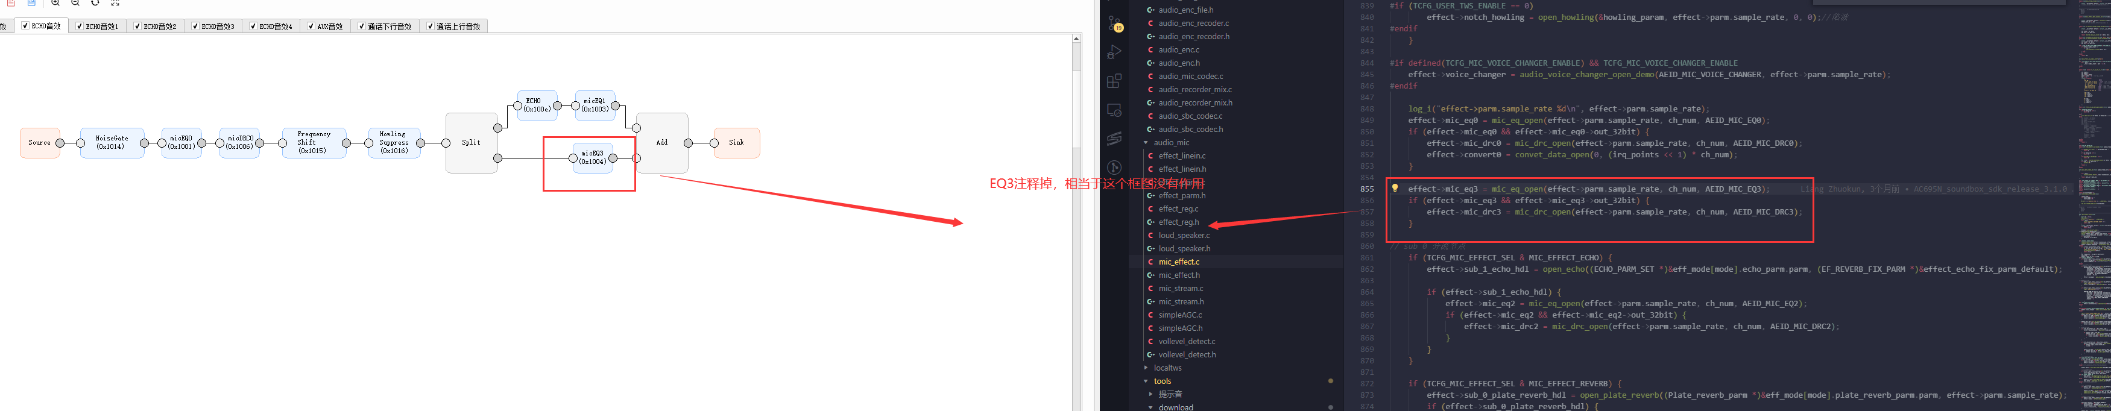Toggle the ECHO音效4 checkbox
The width and height of the screenshot is (2111, 411).
(x=254, y=26)
